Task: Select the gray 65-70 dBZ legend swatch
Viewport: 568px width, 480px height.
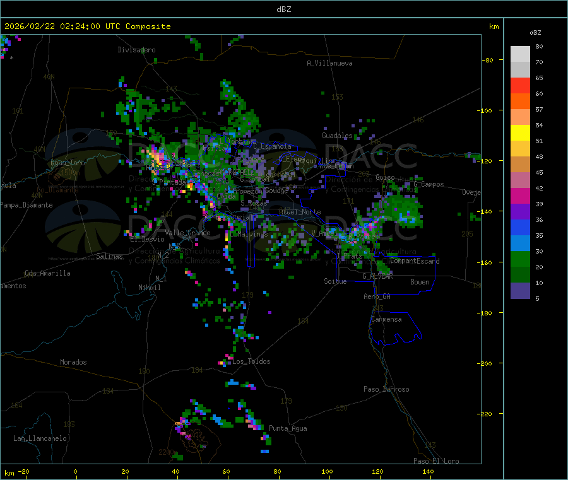Action: [520, 70]
